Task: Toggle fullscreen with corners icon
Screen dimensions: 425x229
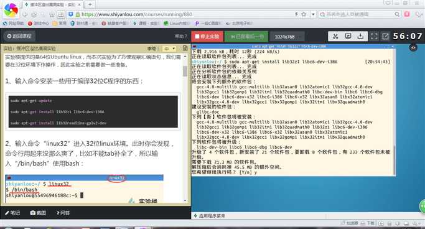Action: [x=374, y=36]
